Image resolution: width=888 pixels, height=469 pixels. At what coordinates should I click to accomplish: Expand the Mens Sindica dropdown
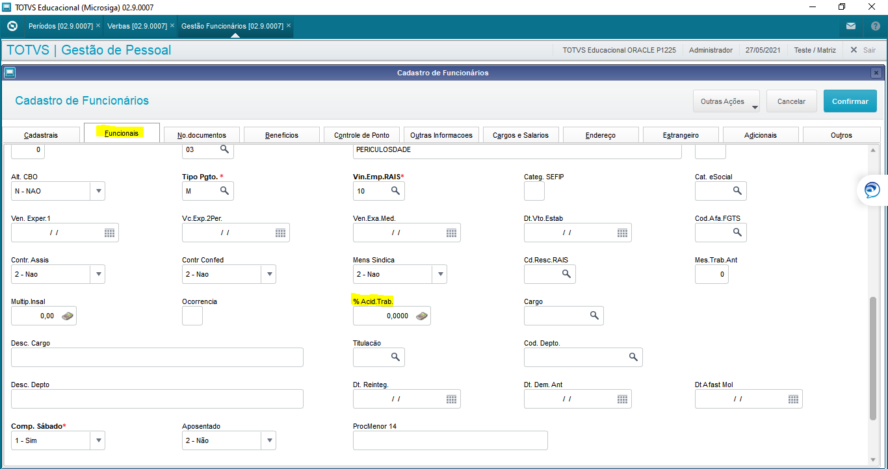click(x=440, y=274)
